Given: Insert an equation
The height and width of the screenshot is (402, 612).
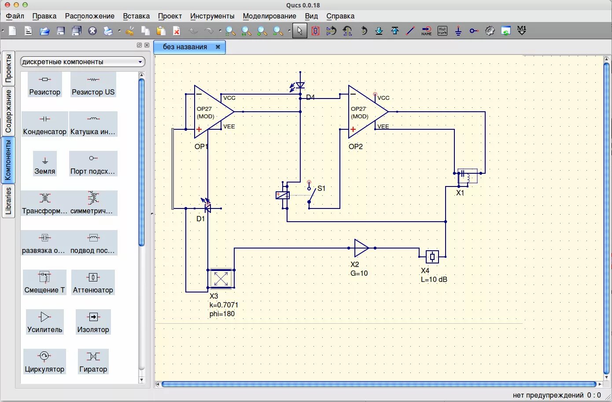Looking at the screenshot, I should point(442,31).
